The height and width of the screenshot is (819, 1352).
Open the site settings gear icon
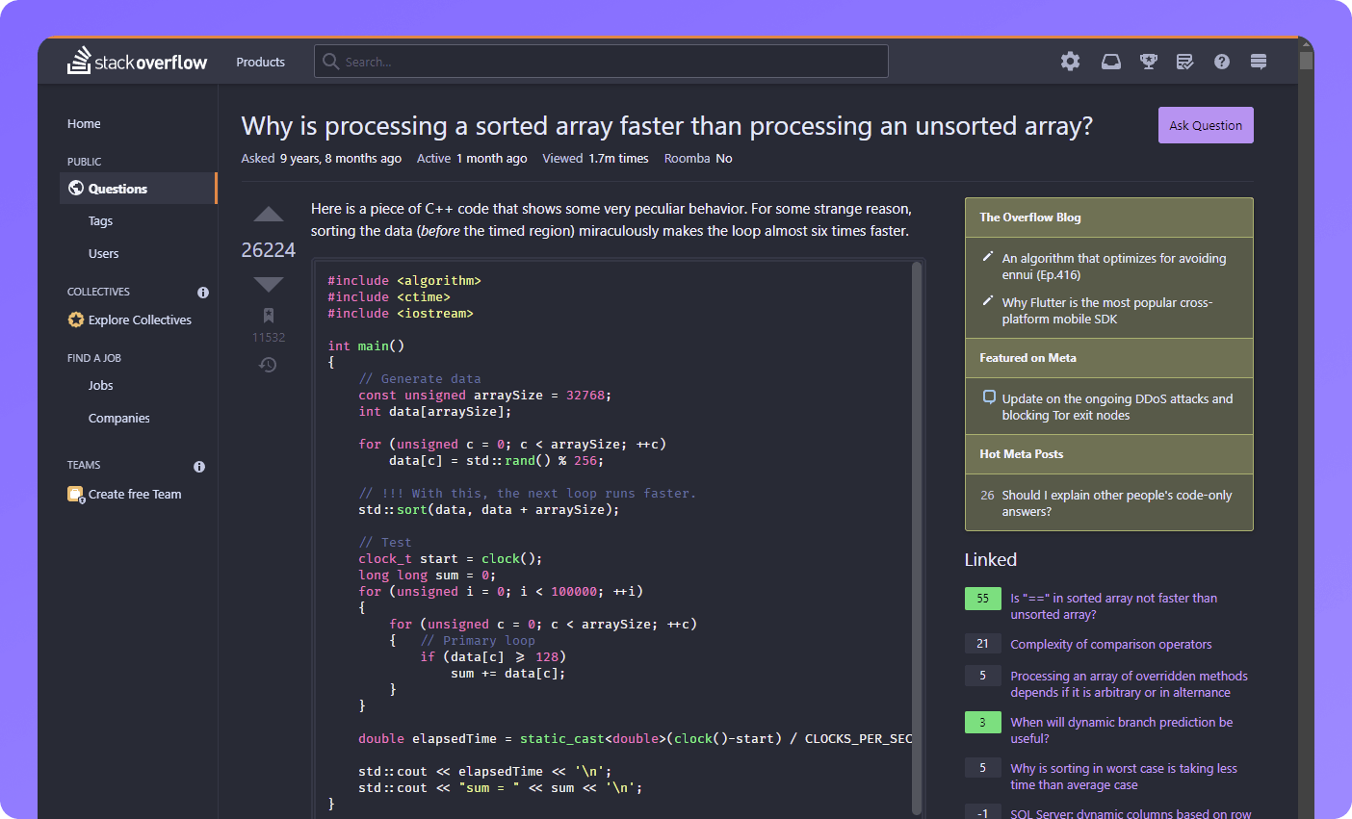pos(1070,61)
